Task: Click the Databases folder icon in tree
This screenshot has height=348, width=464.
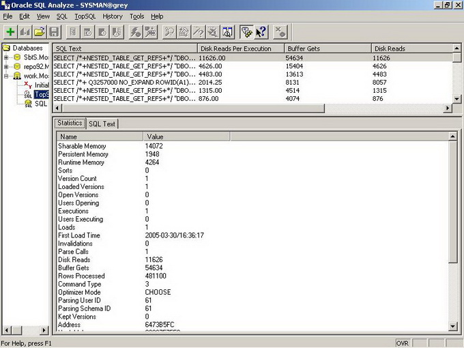Action: pyautogui.click(x=7, y=48)
